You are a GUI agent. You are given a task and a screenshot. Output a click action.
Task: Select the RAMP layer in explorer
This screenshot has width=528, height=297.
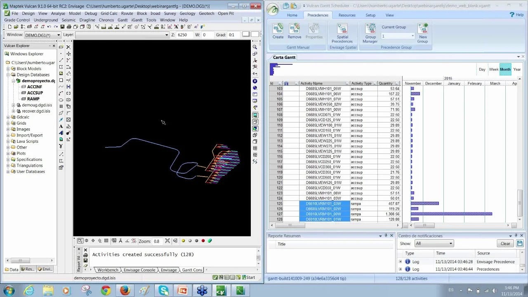point(33,99)
